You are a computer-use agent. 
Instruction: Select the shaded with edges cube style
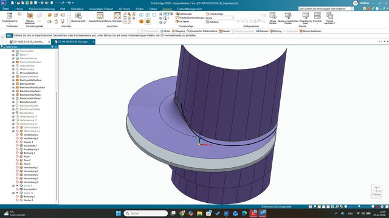tap(148, 22)
